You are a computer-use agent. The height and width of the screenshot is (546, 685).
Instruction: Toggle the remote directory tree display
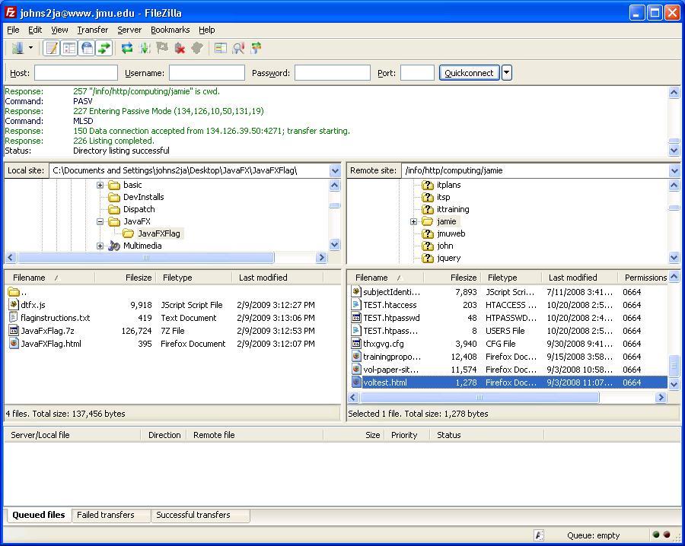click(87, 48)
